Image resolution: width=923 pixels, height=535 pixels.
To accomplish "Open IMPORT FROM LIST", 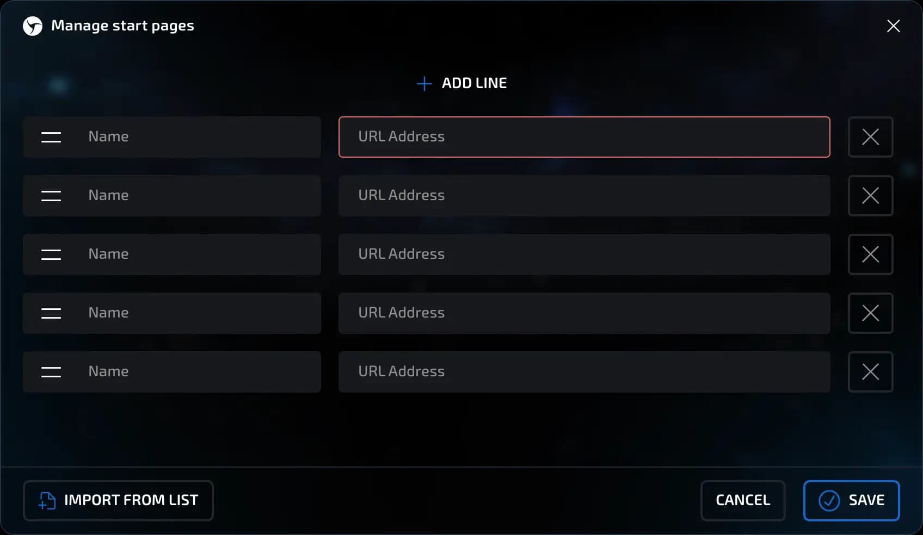I will 118,500.
